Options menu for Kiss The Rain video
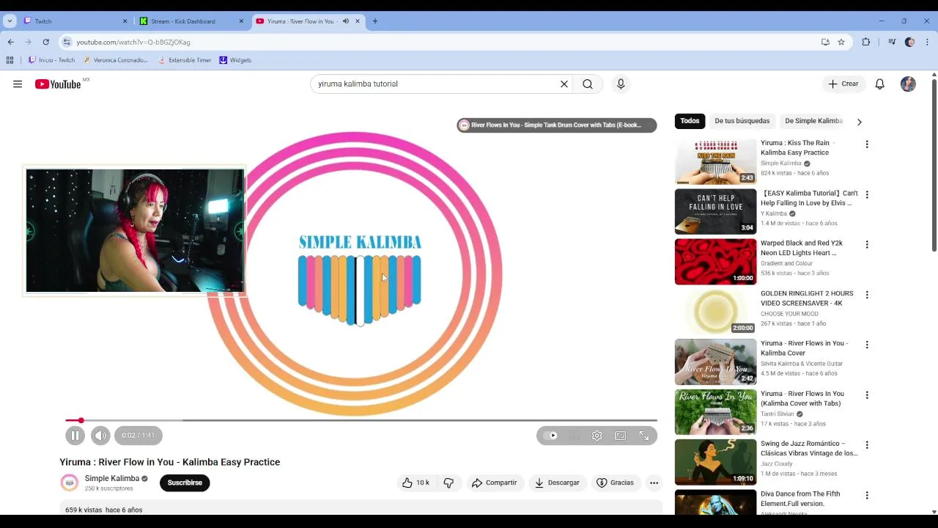Screen dimensions: 938x528 click(867, 144)
